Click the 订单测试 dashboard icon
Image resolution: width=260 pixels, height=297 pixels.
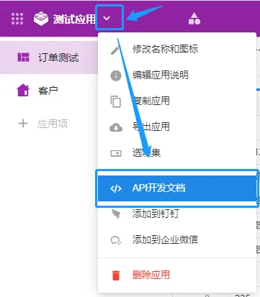(x=23, y=58)
